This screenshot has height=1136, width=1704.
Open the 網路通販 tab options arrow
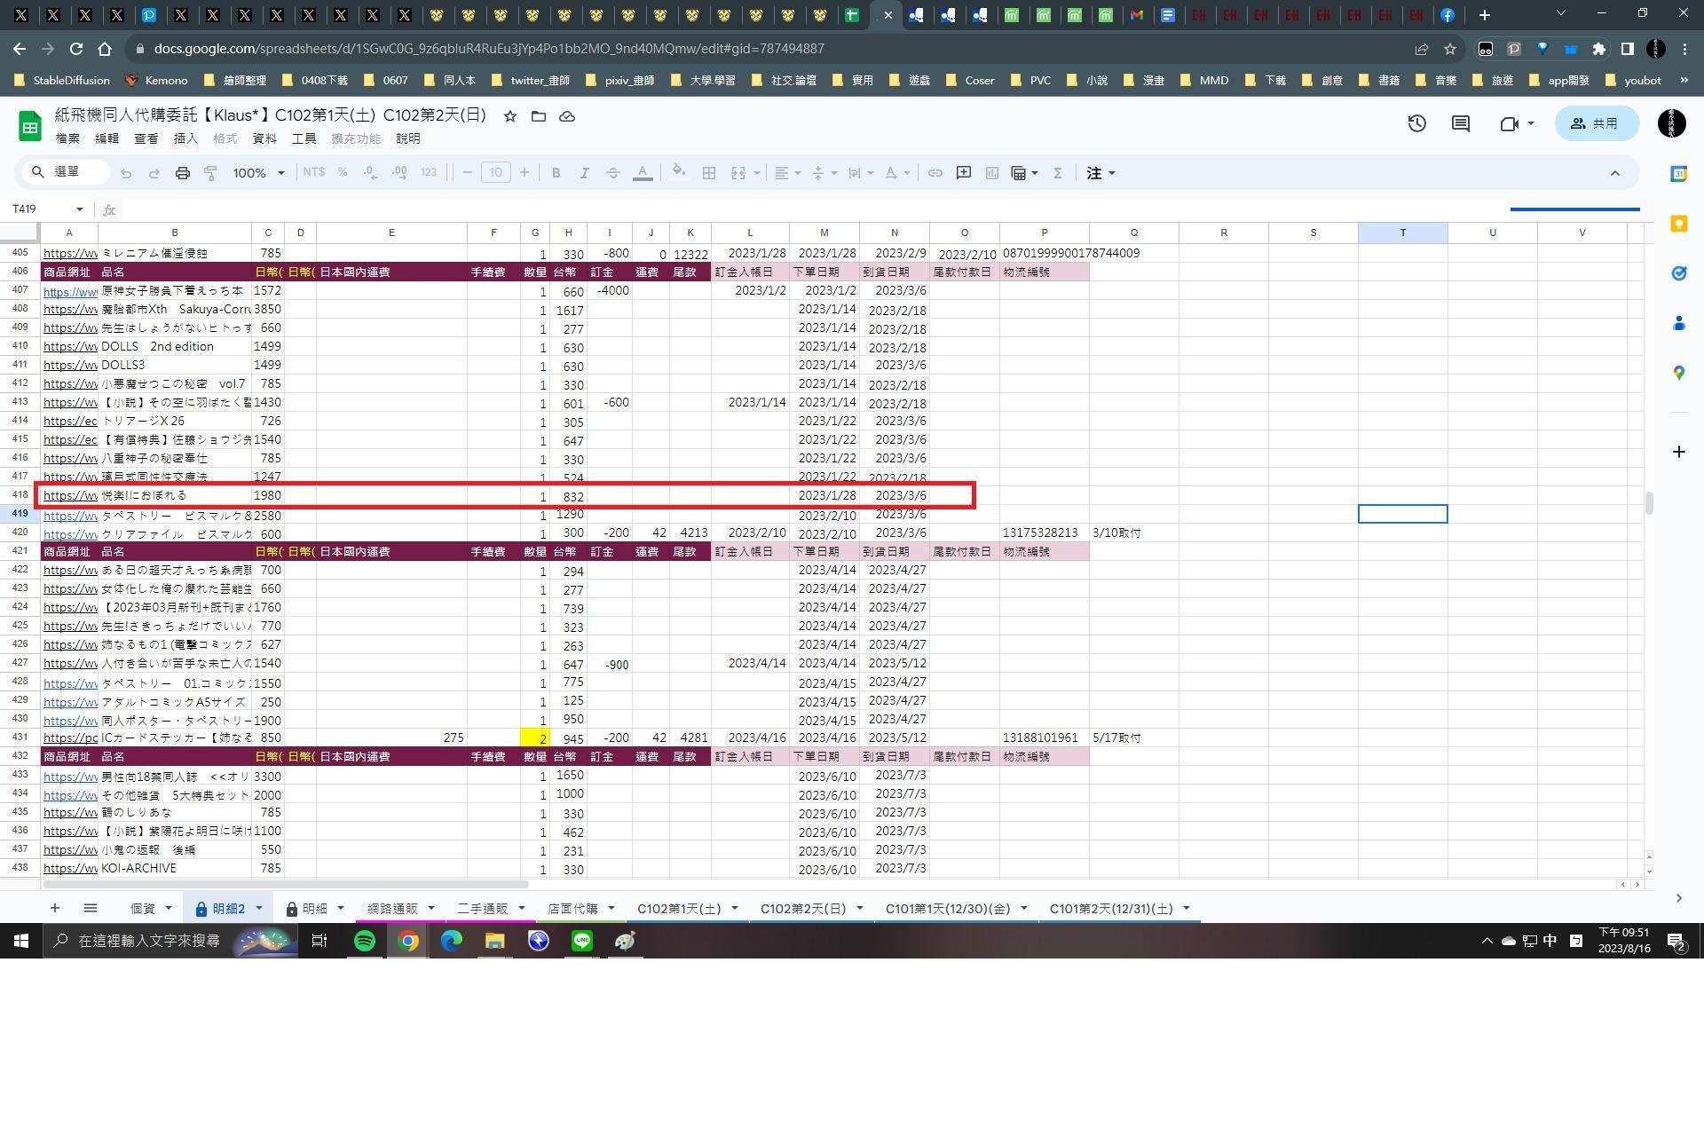431,908
